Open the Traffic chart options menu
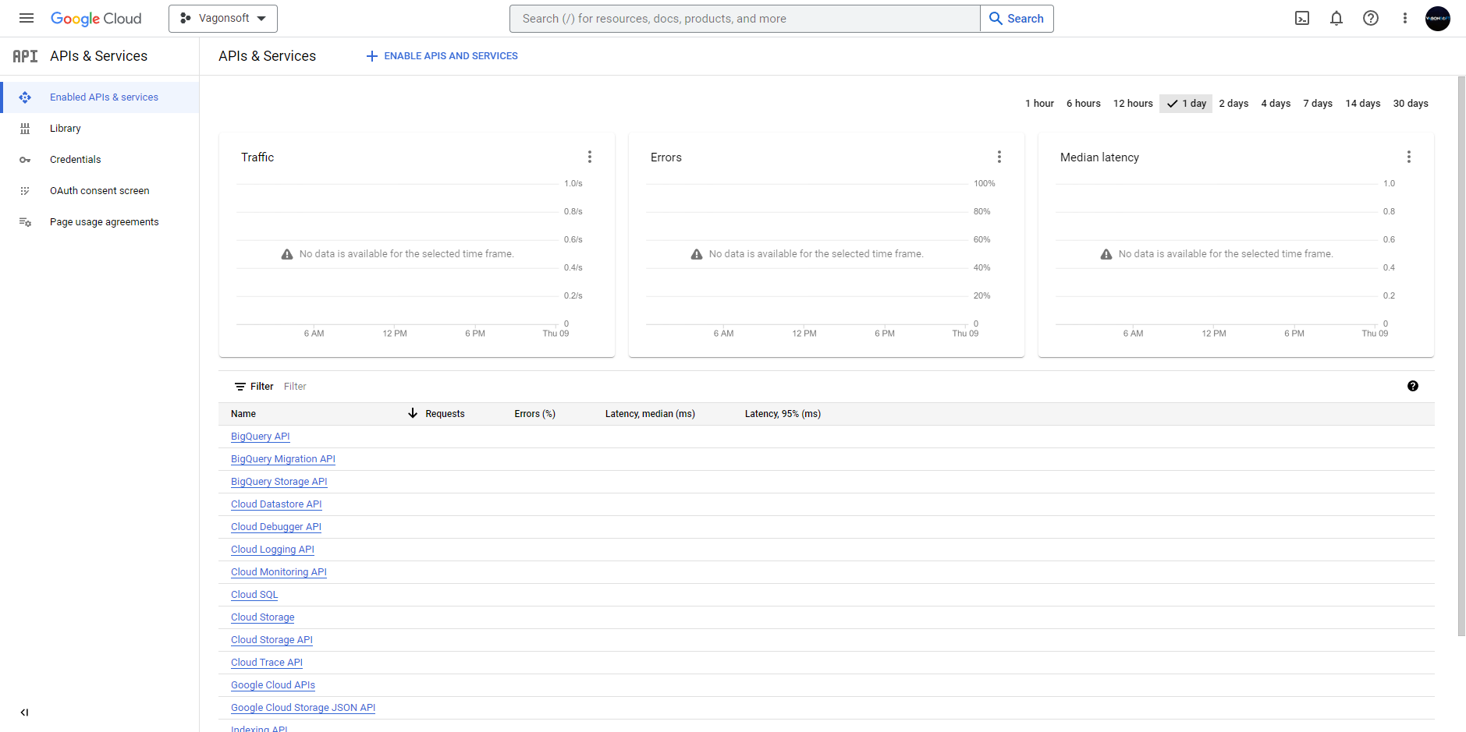The height and width of the screenshot is (732, 1466). pos(590,157)
